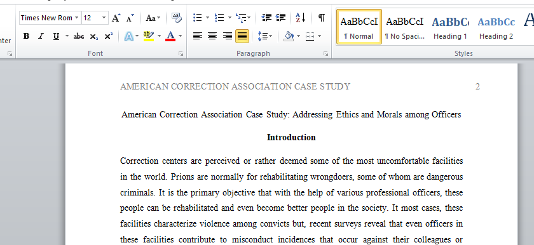Apply the No Spacing style
This screenshot has height=245, width=534.
click(x=404, y=27)
